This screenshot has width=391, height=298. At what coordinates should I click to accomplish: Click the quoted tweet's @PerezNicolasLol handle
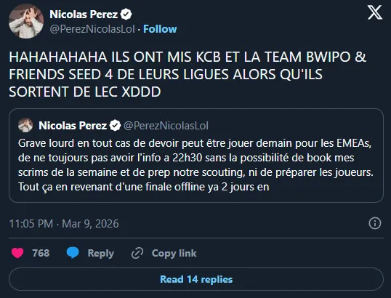click(x=166, y=126)
